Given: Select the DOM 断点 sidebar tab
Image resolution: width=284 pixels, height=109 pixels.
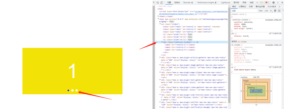Looking at the screenshot, I should 272,7.
